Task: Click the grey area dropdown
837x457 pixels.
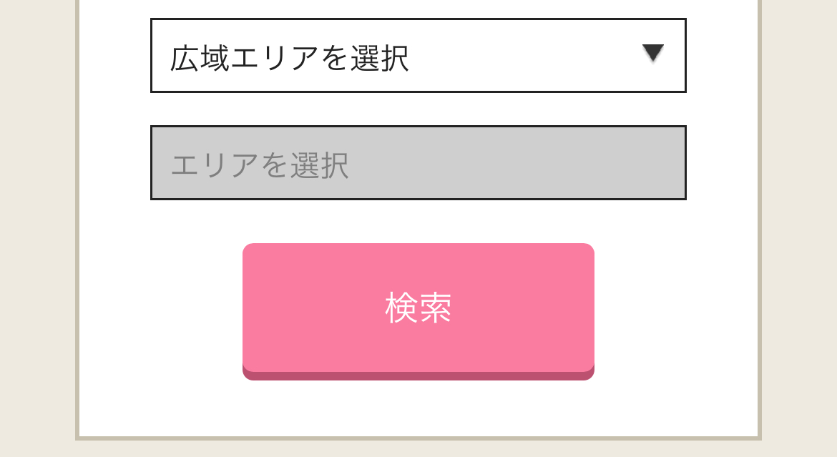Action: pyautogui.click(x=418, y=163)
